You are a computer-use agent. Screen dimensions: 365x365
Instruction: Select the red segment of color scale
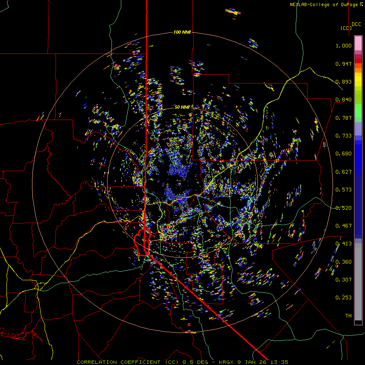coord(358,60)
